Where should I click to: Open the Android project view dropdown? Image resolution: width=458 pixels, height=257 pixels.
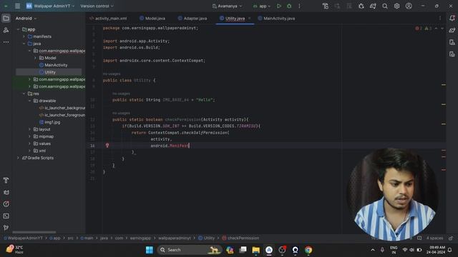[26, 19]
